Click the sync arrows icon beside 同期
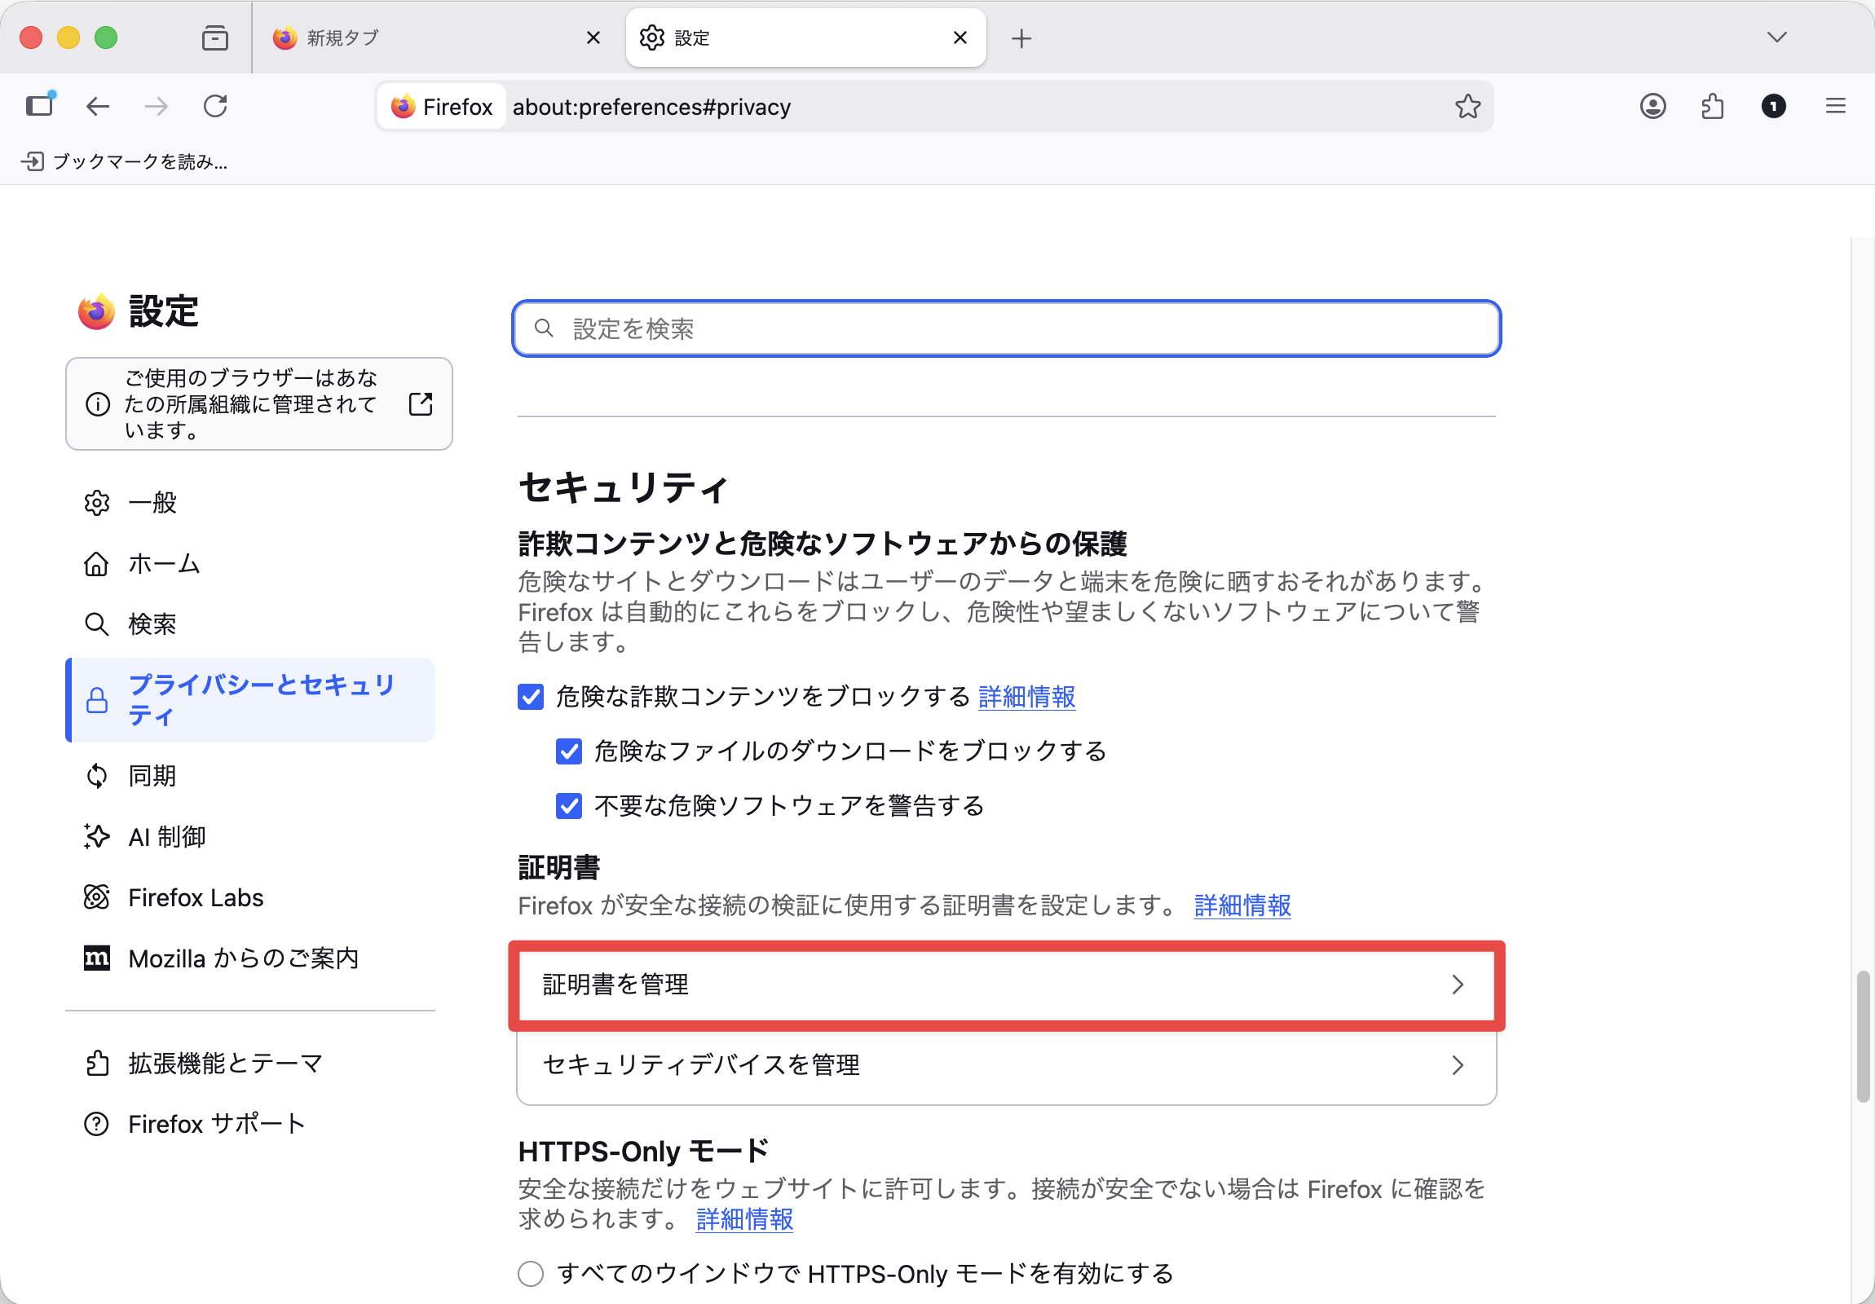The image size is (1875, 1304). pos(96,776)
